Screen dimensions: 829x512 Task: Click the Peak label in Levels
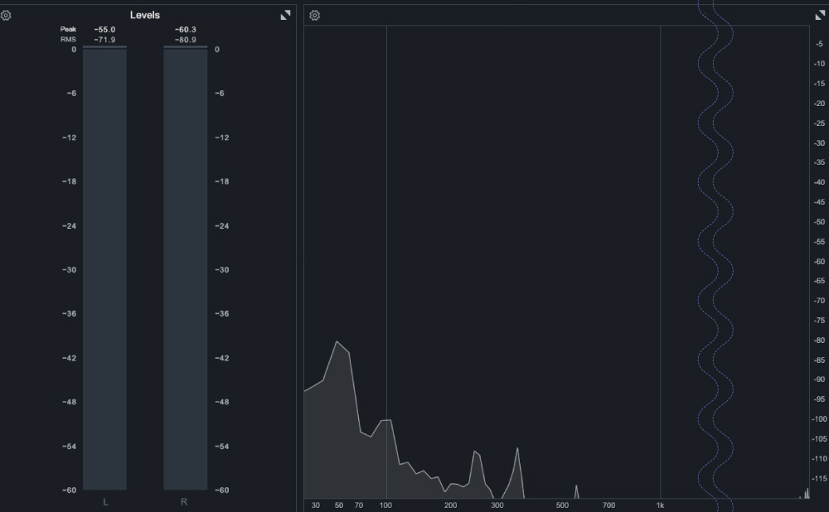(x=68, y=30)
